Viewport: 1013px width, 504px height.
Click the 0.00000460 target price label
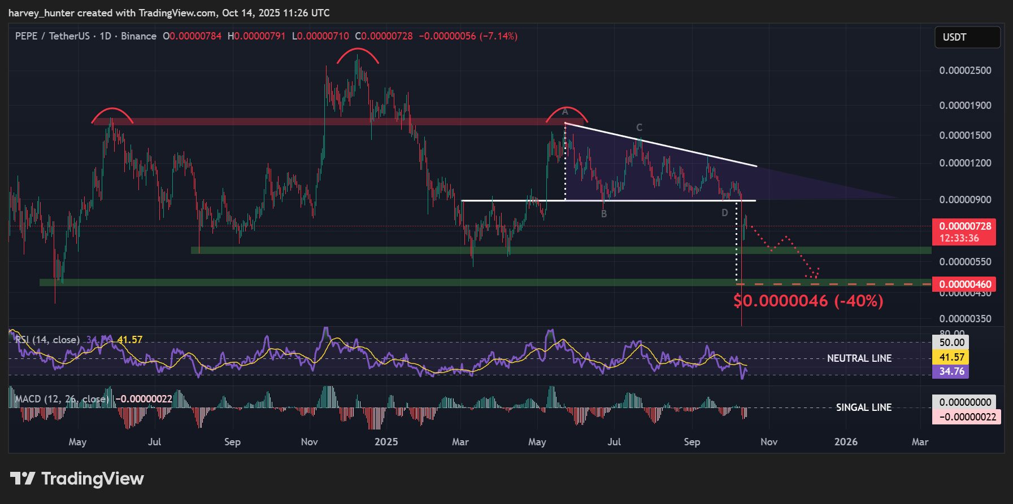[x=964, y=284]
